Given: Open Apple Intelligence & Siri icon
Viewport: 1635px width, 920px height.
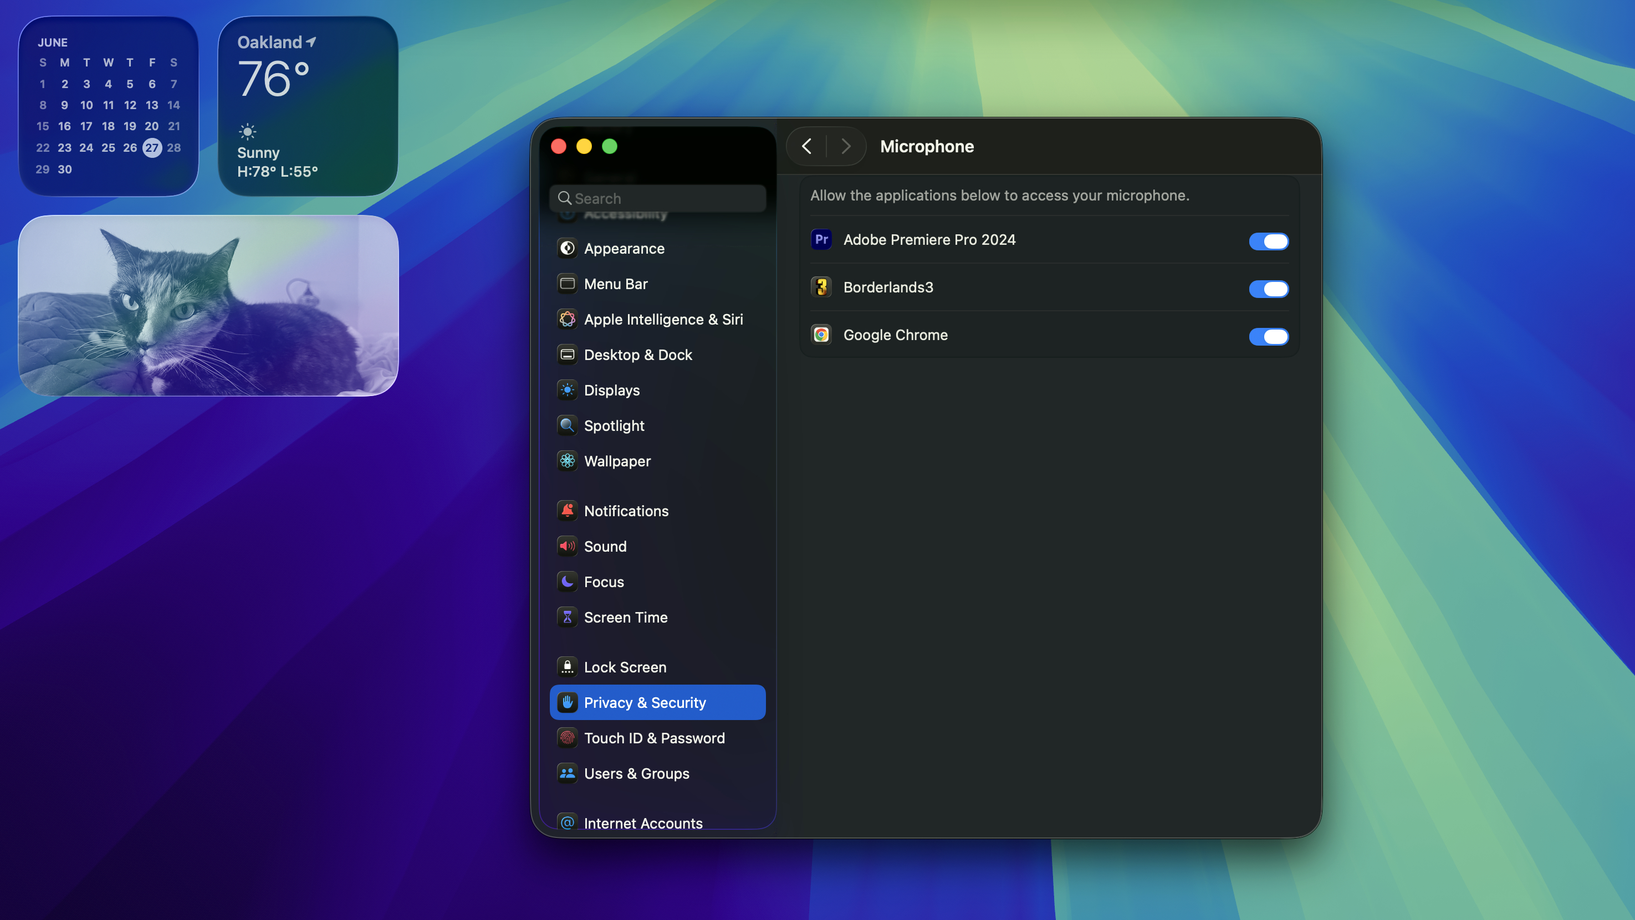Looking at the screenshot, I should click(x=567, y=319).
